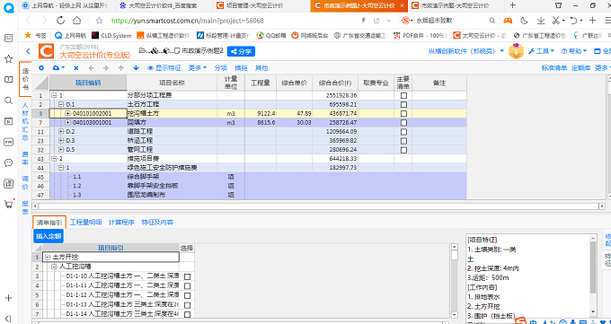Open the settings gear in the grid toolbar
The image size is (611, 324).
41,67
